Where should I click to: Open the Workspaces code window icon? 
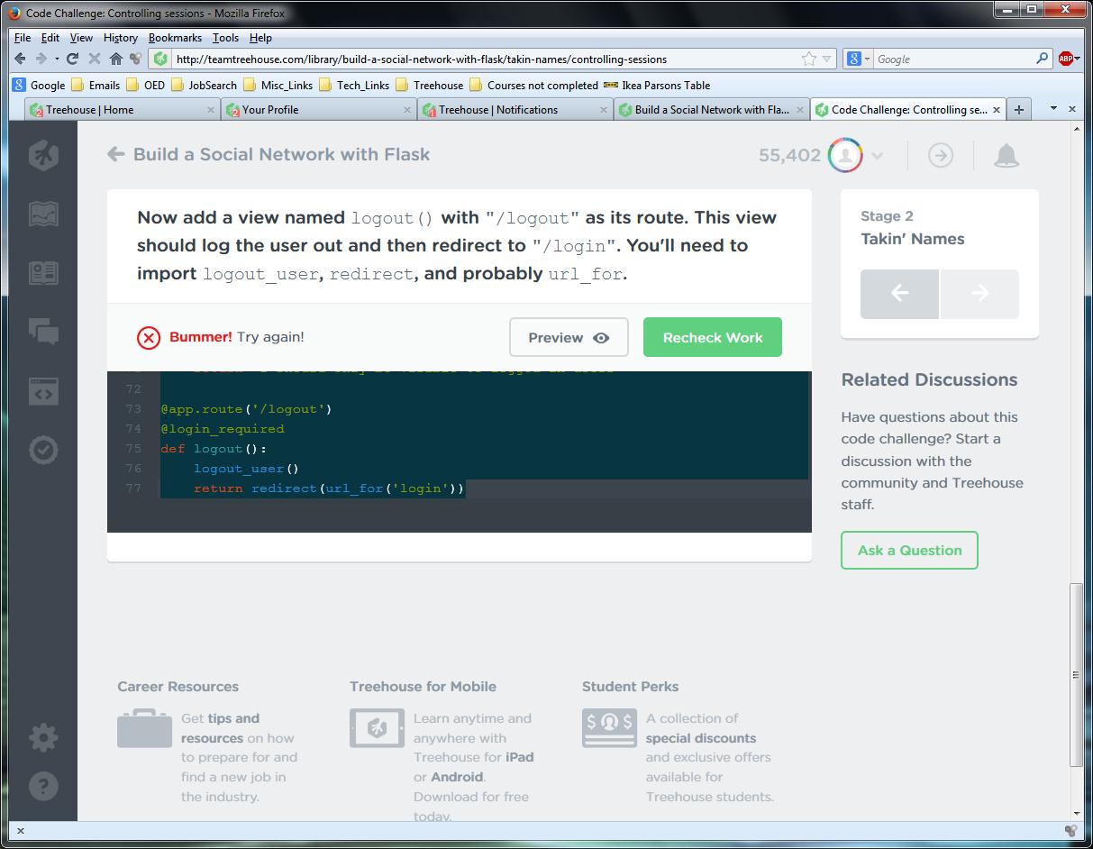click(43, 392)
